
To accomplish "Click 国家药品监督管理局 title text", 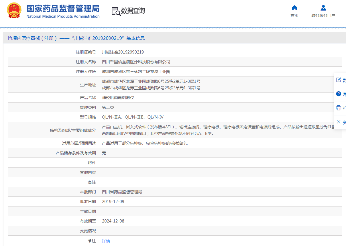I will coord(63,8).
